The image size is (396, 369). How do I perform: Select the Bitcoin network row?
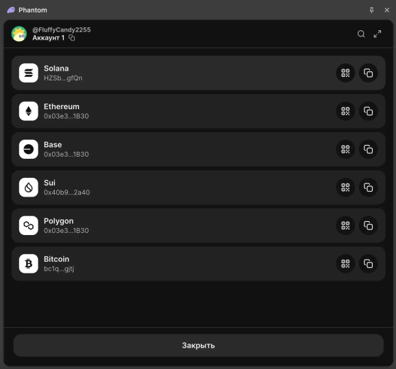pos(198,264)
